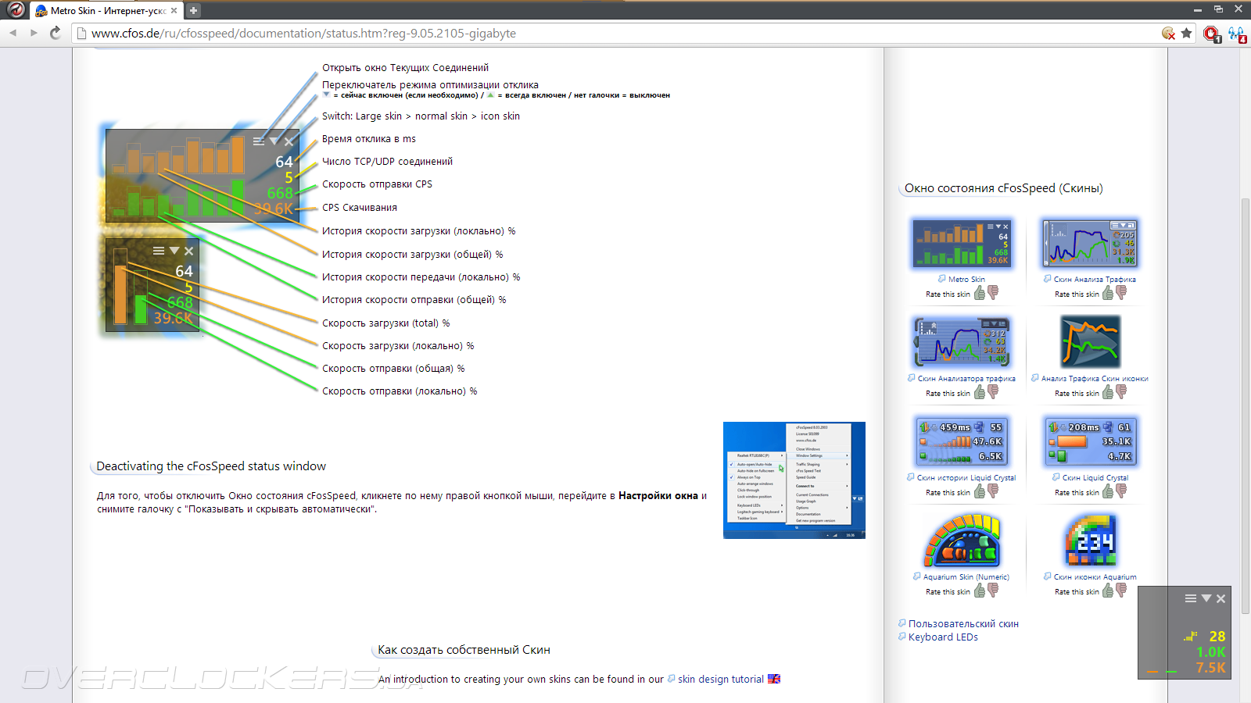Click the 'Окно состояния cFosSpeed (Скины)' heading

tap(1004, 188)
